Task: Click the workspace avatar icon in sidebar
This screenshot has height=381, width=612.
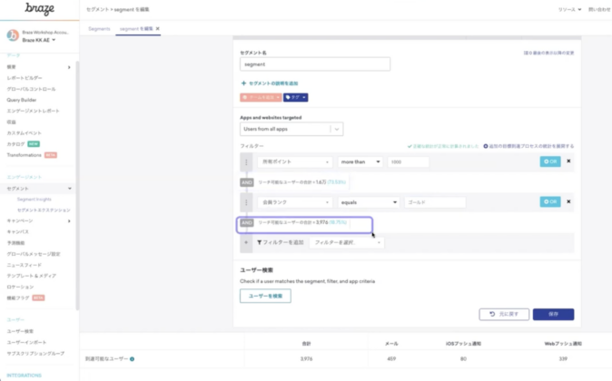Action: tap(13, 36)
